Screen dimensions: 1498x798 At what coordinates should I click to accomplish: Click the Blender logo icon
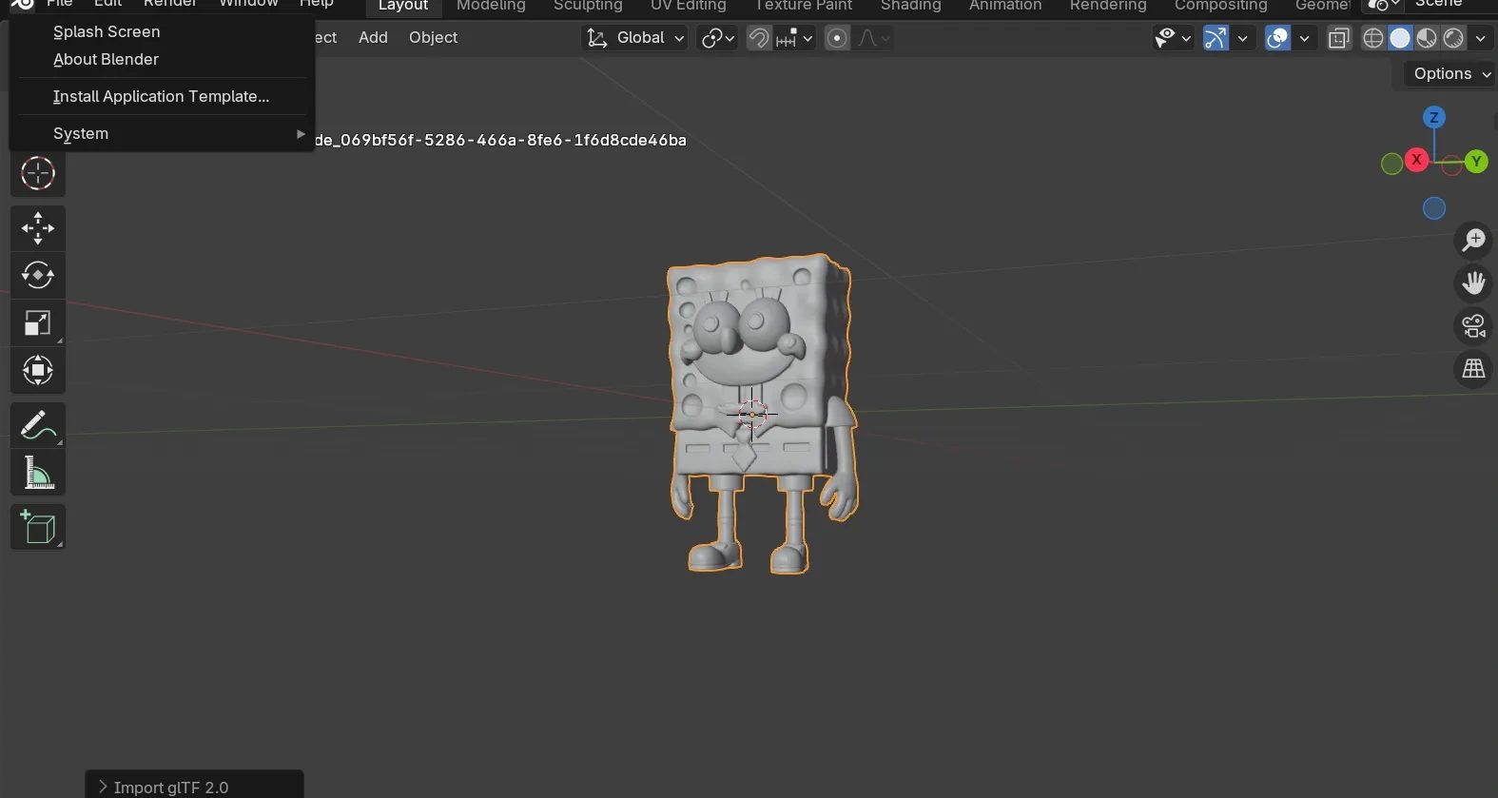pyautogui.click(x=22, y=4)
